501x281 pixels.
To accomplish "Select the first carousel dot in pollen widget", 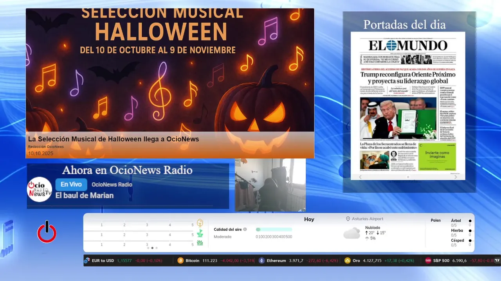I will [148, 248].
